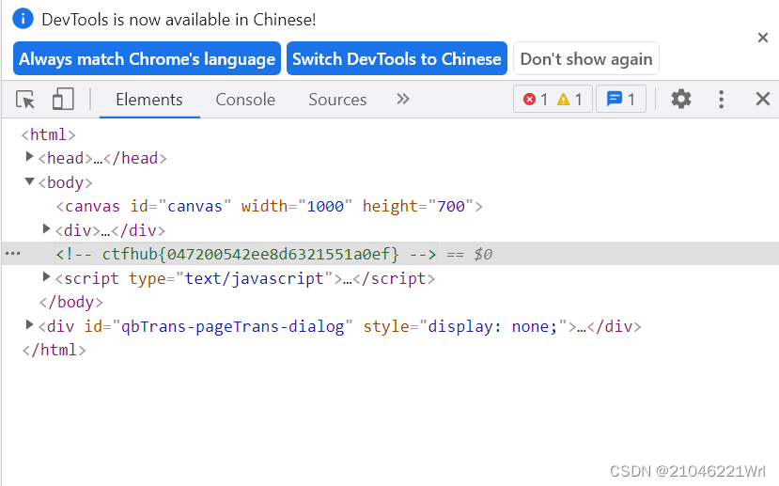Switch to the Sources tab

coord(337,100)
